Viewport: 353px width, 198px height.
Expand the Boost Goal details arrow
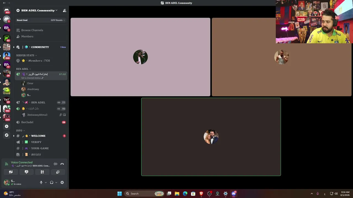64,20
